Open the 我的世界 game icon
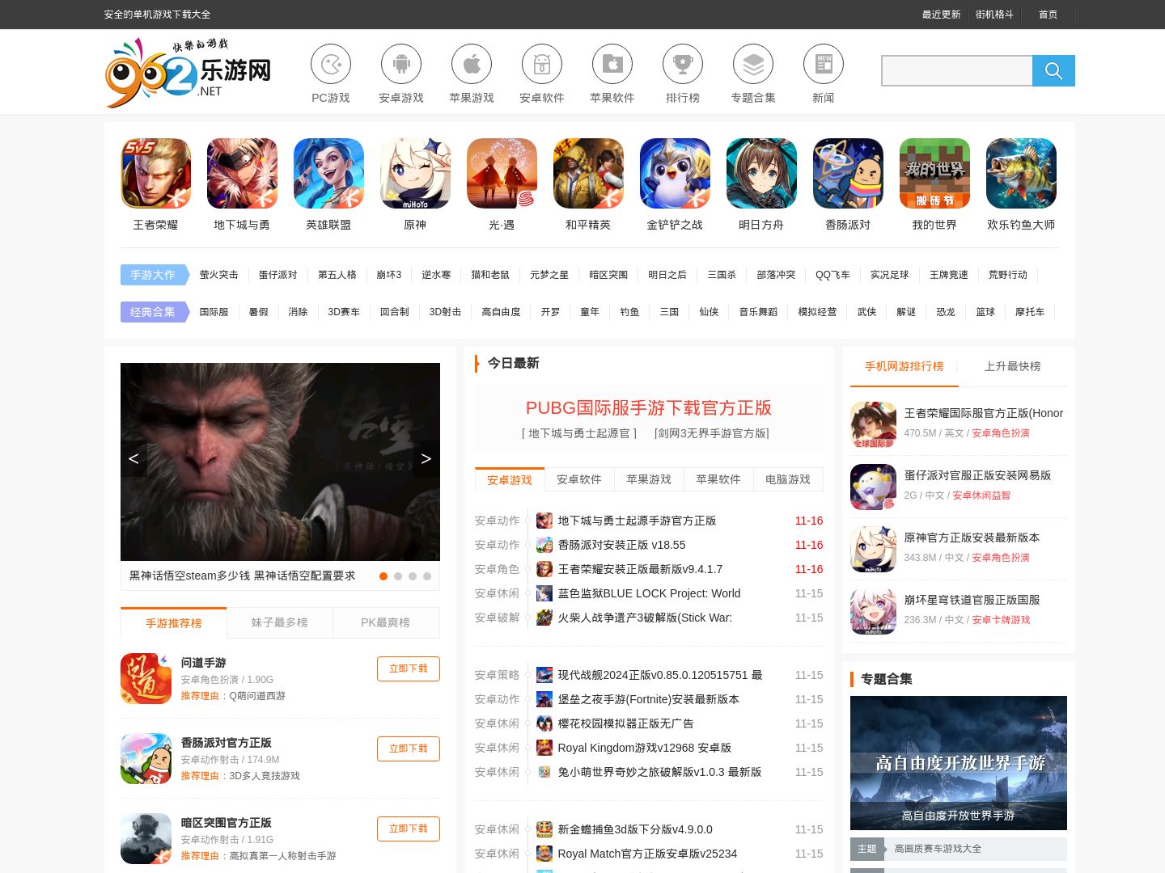This screenshot has width=1165, height=873. pyautogui.click(x=934, y=174)
